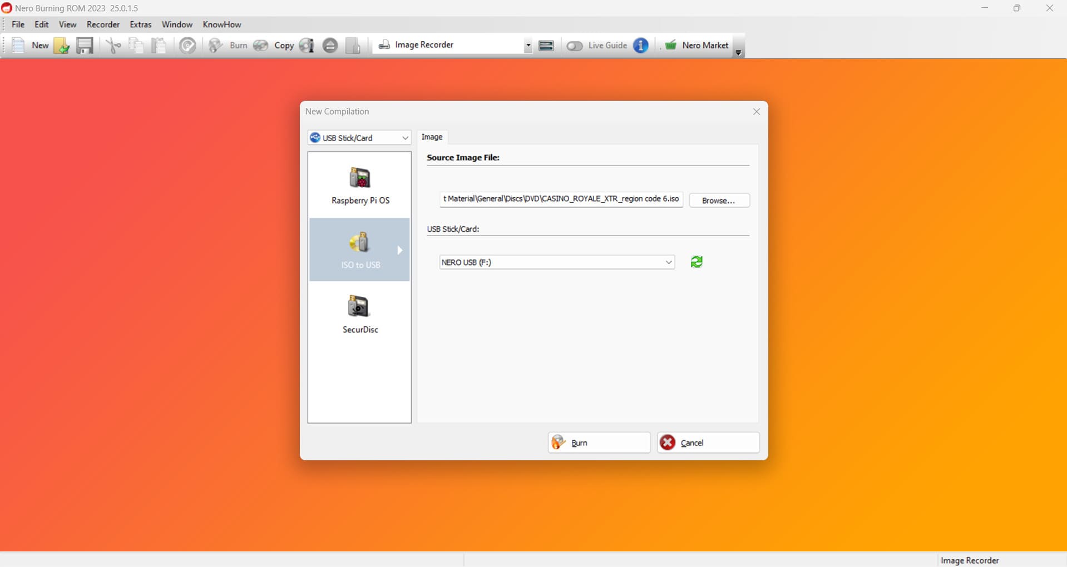Click the Eject disc toolbar icon
This screenshot has height=567, width=1067.
[330, 45]
